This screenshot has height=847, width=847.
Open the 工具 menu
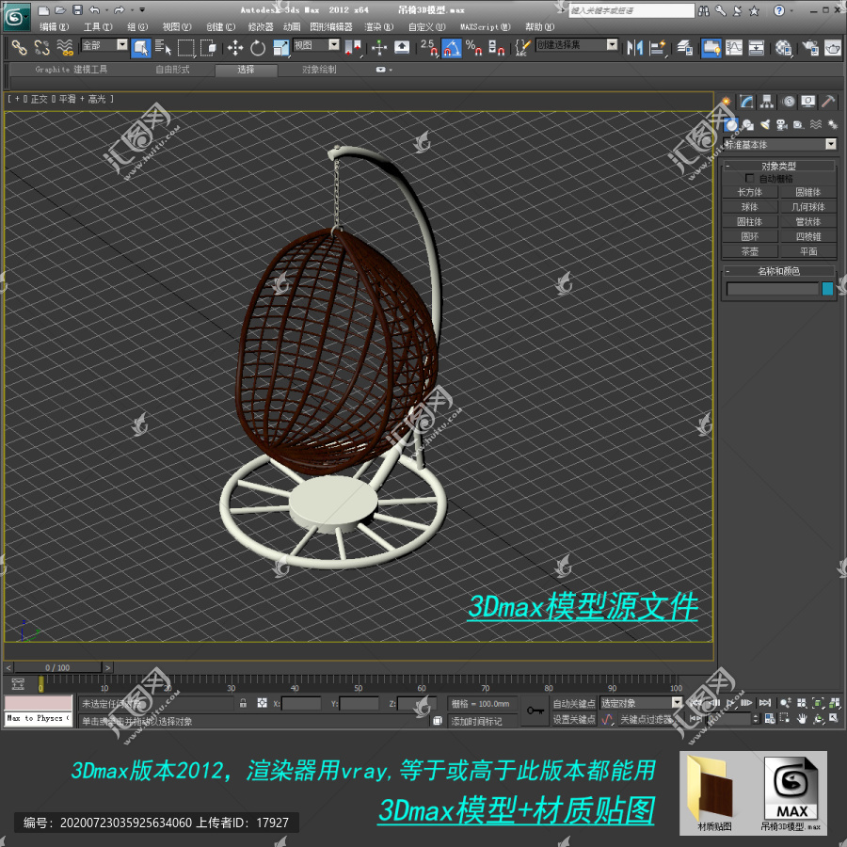98,27
